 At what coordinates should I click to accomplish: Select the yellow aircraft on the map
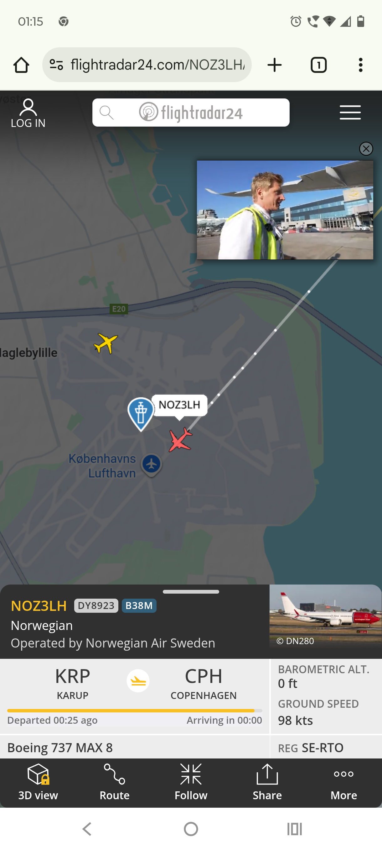click(x=106, y=343)
